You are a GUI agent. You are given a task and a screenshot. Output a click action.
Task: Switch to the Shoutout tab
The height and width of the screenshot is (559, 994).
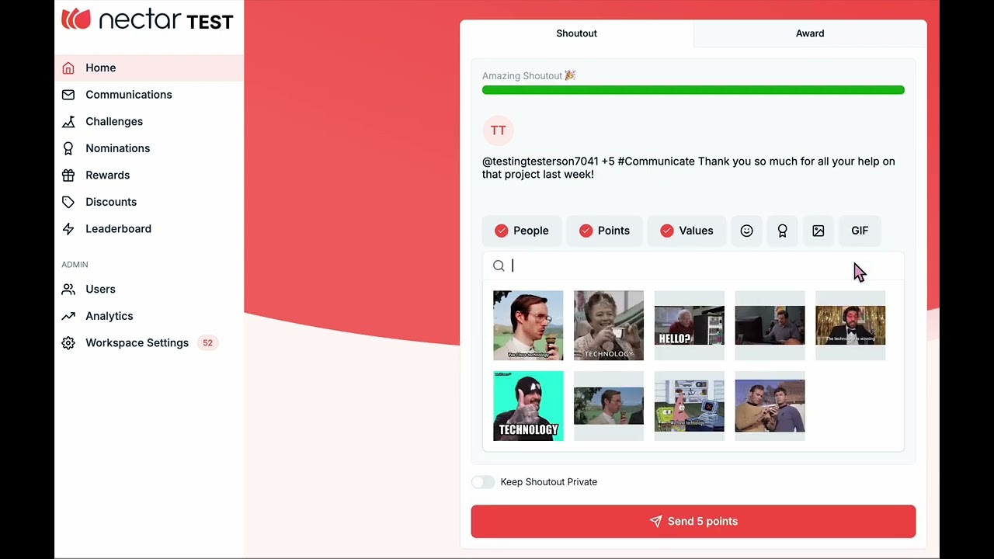[576, 33]
